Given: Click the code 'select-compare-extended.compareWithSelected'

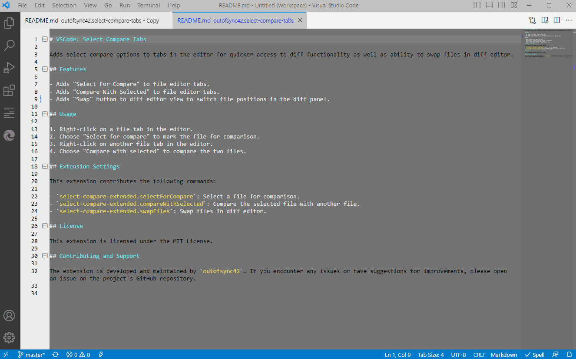Looking at the screenshot, I should 131,204.
